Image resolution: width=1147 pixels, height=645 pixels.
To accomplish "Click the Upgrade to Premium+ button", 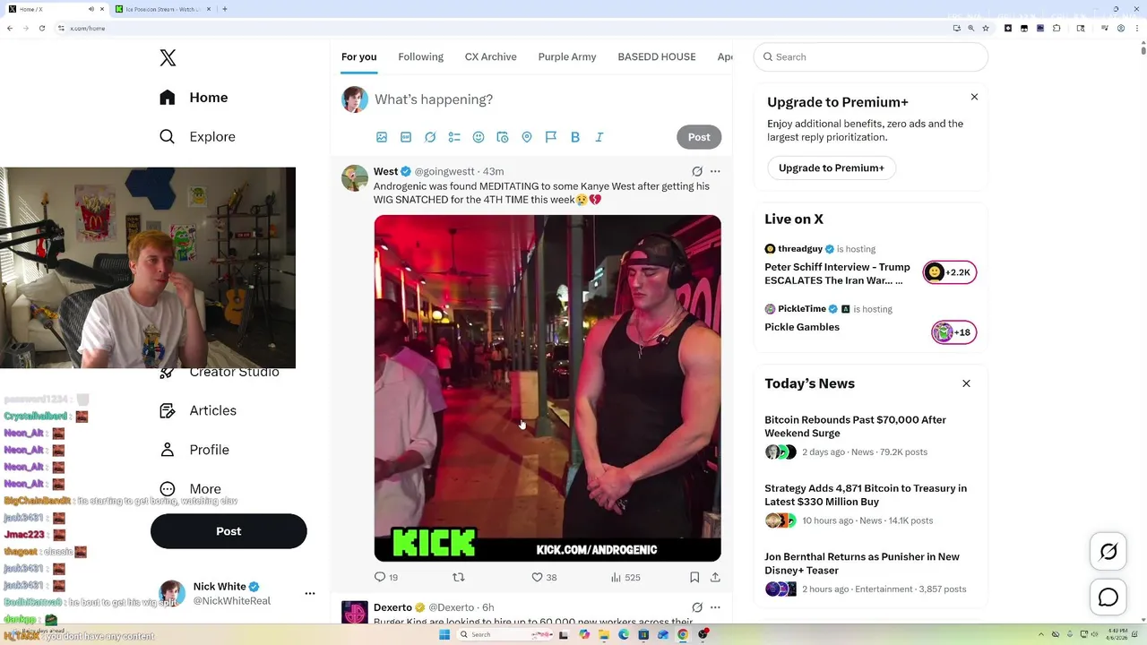I will click(x=832, y=168).
